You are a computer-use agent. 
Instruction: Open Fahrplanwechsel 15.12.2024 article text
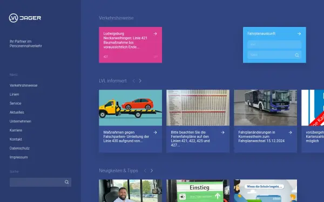[x=261, y=137]
